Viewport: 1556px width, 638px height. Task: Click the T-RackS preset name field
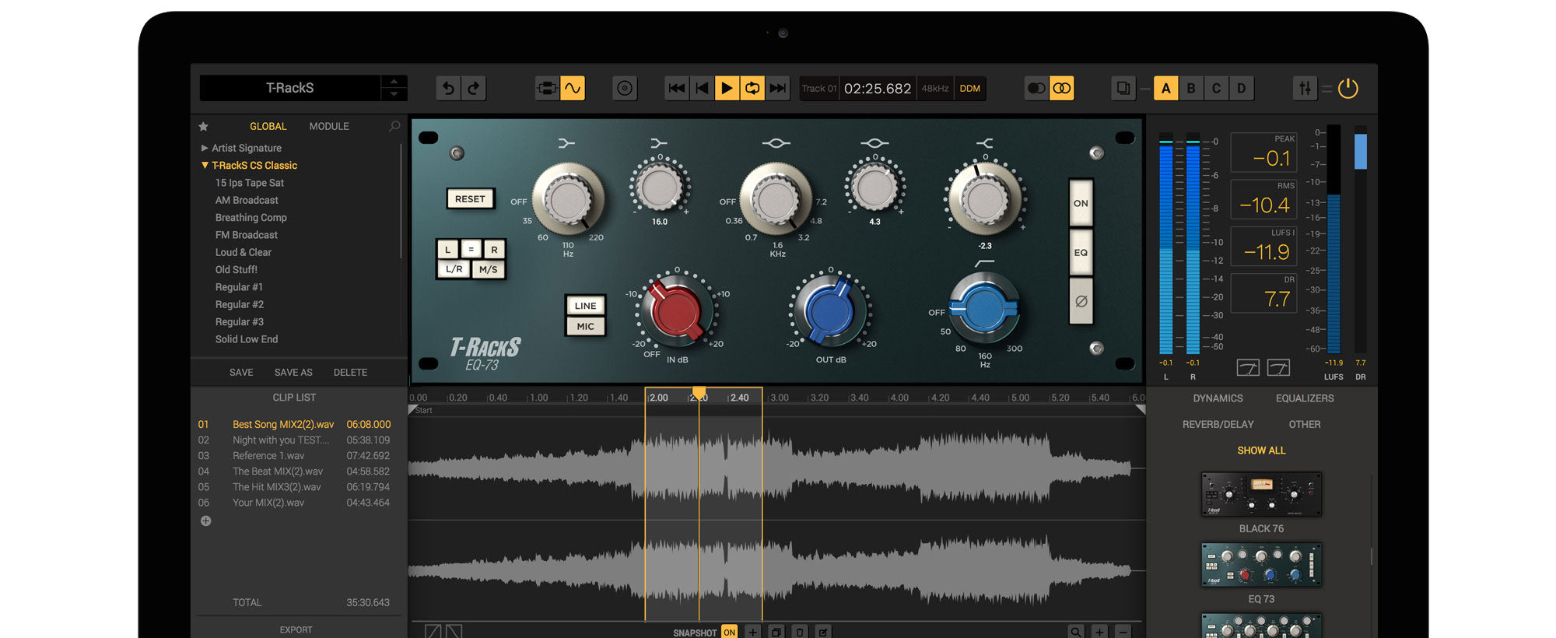[x=290, y=89]
